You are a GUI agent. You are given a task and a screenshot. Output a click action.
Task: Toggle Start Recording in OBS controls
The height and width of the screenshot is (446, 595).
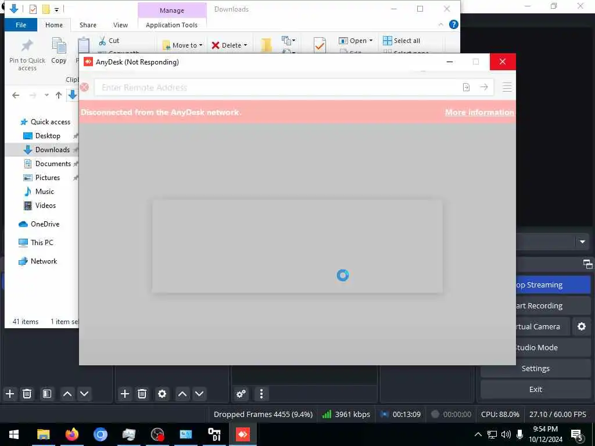(535, 305)
